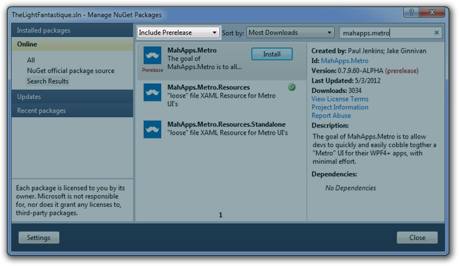The height and width of the screenshot is (266, 459).
Task: Click the green installed checkmark on MahApps.Metro.Resources
Action: pyautogui.click(x=292, y=87)
